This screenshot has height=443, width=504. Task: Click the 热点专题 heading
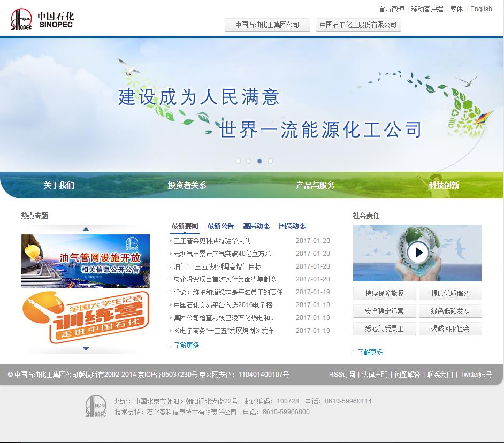click(x=35, y=216)
